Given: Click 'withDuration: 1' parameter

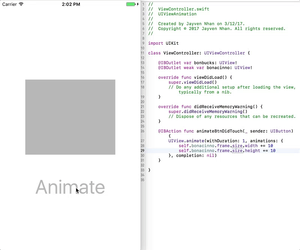Looking at the screenshot, I should click(226, 141).
